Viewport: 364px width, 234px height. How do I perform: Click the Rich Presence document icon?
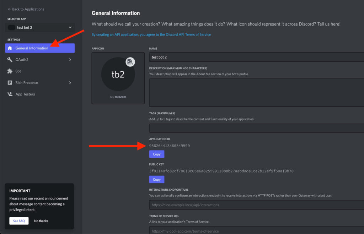click(x=10, y=83)
